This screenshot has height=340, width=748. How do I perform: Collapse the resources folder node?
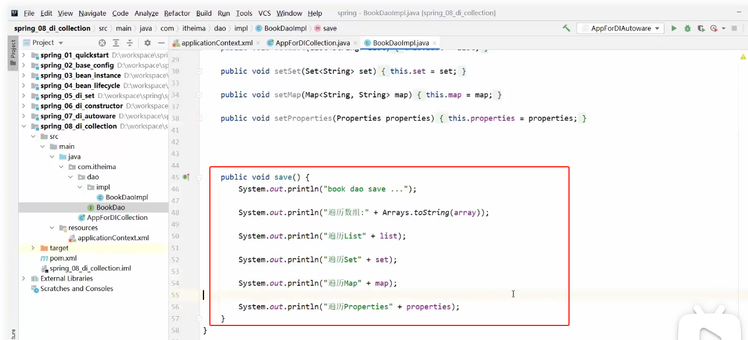(x=52, y=227)
